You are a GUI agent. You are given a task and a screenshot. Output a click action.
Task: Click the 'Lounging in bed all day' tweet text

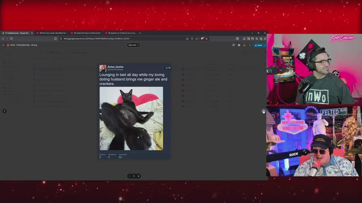pyautogui.click(x=133, y=79)
